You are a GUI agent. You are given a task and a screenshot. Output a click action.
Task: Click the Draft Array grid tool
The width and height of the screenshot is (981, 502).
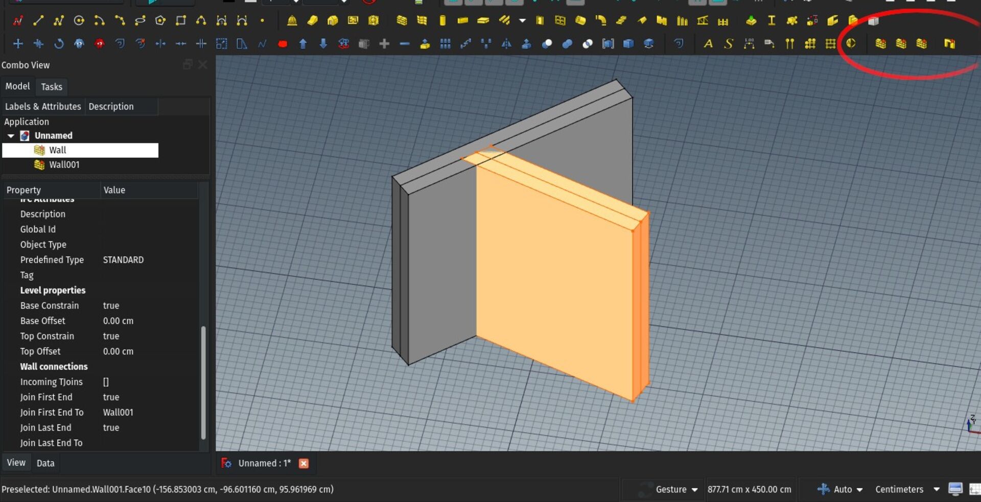pos(446,44)
